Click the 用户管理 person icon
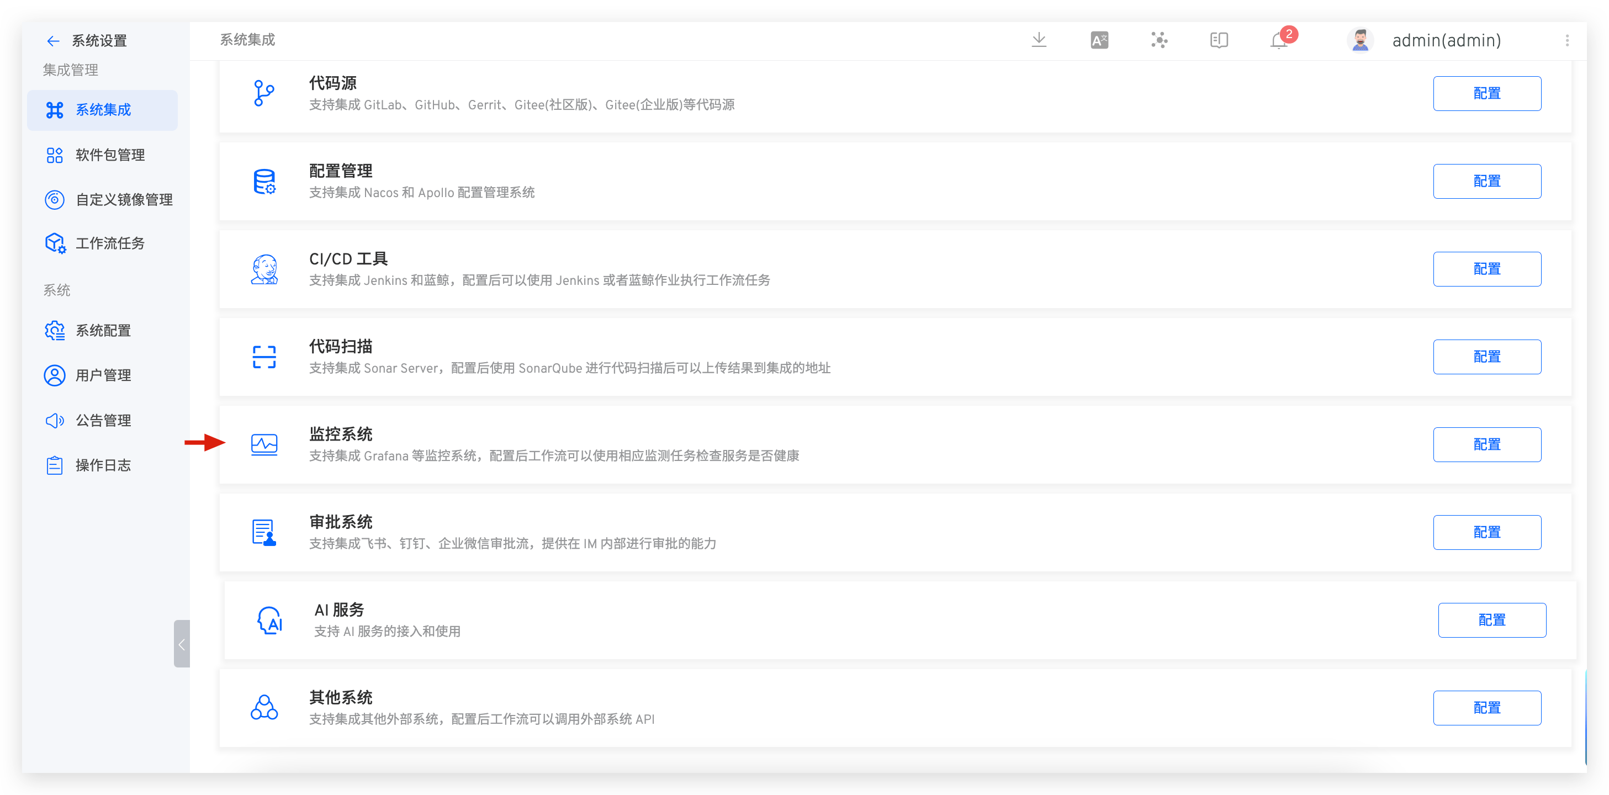 (55, 375)
